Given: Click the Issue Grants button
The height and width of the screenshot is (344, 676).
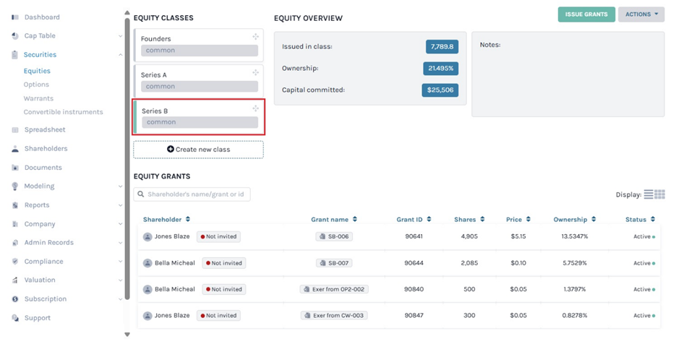Looking at the screenshot, I should pos(586,14).
